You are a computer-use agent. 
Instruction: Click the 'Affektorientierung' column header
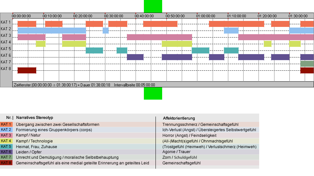pos(179,118)
